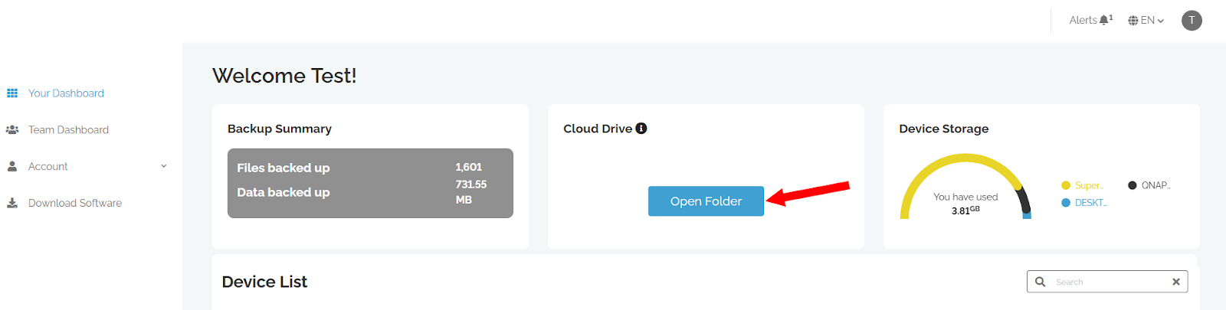Select the QNAP.. device legend label
This screenshot has width=1226, height=310.
pos(1156,185)
